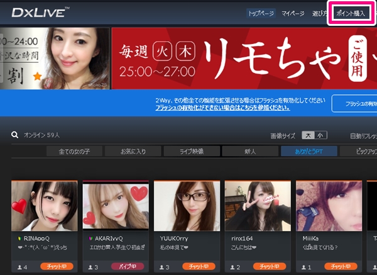Open the banner with 24:00 time offer
Viewport: 377px width, 275px height.
(55, 59)
